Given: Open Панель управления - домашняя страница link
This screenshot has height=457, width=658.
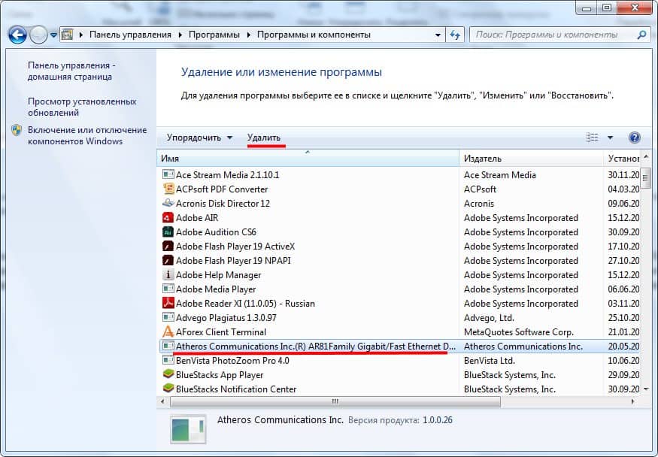Looking at the screenshot, I should (x=71, y=71).
